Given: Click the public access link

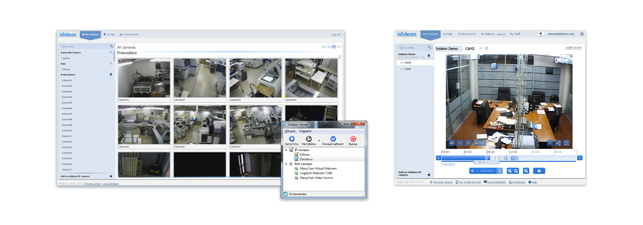Looking at the screenshot, I should pyautogui.click(x=573, y=48).
